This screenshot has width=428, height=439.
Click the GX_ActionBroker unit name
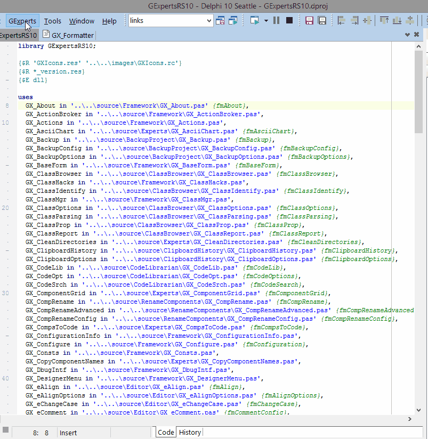click(x=53, y=114)
